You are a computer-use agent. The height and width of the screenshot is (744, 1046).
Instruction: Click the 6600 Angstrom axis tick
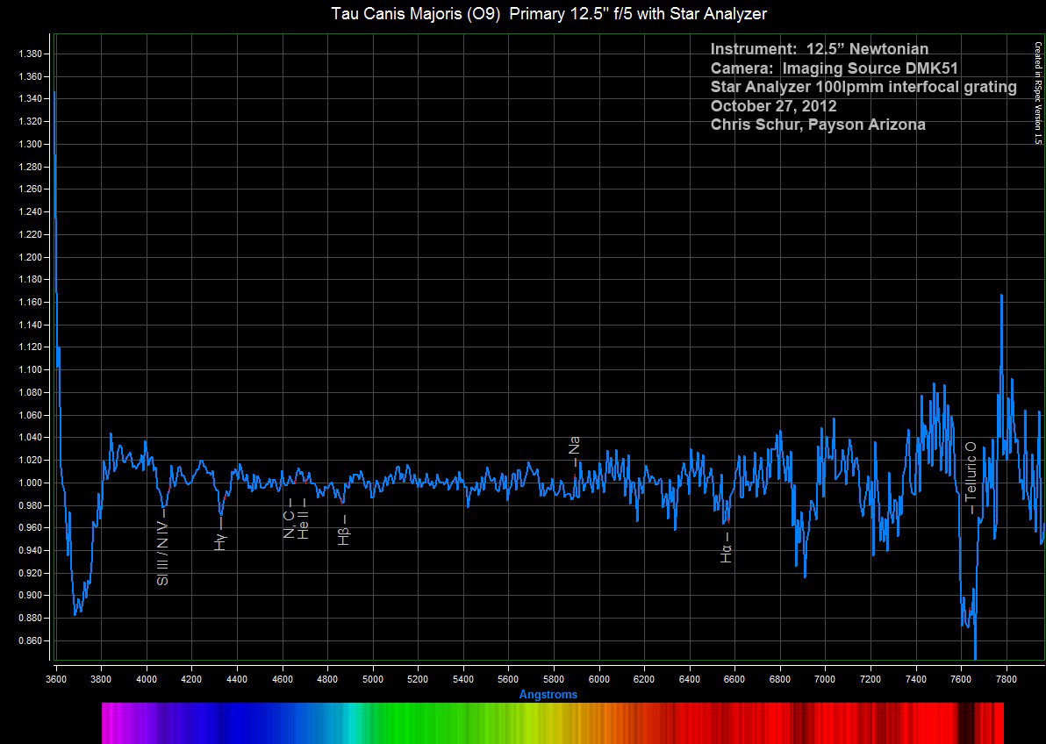734,679
